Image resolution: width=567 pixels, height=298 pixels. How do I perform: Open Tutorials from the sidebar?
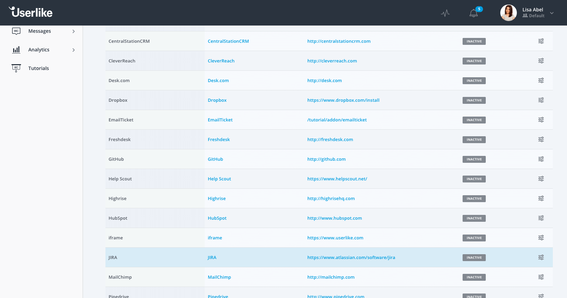39,68
